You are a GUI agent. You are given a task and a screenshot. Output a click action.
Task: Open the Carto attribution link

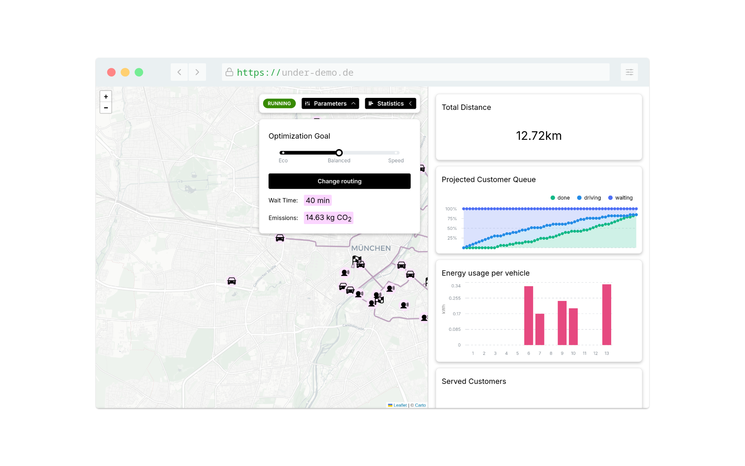click(x=420, y=405)
